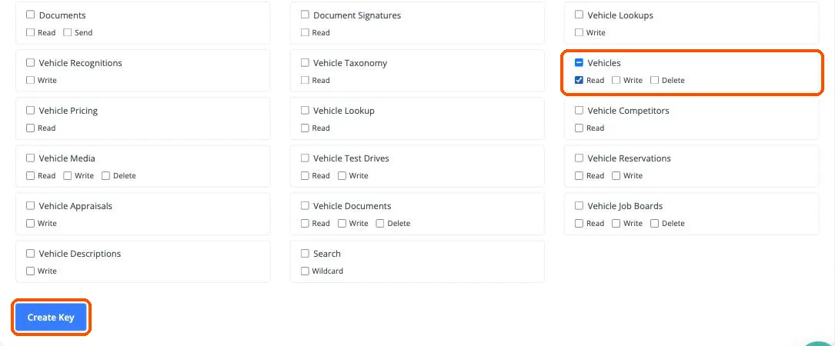Viewport: 835px width, 346px height.
Task: Check the Vehicle Job Boards group checkbox
Action: click(579, 206)
